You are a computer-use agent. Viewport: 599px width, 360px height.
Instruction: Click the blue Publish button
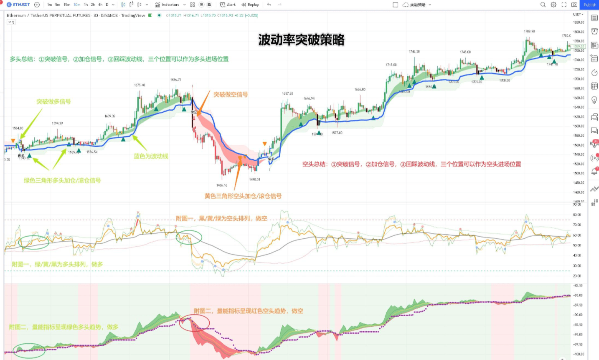point(590,5)
